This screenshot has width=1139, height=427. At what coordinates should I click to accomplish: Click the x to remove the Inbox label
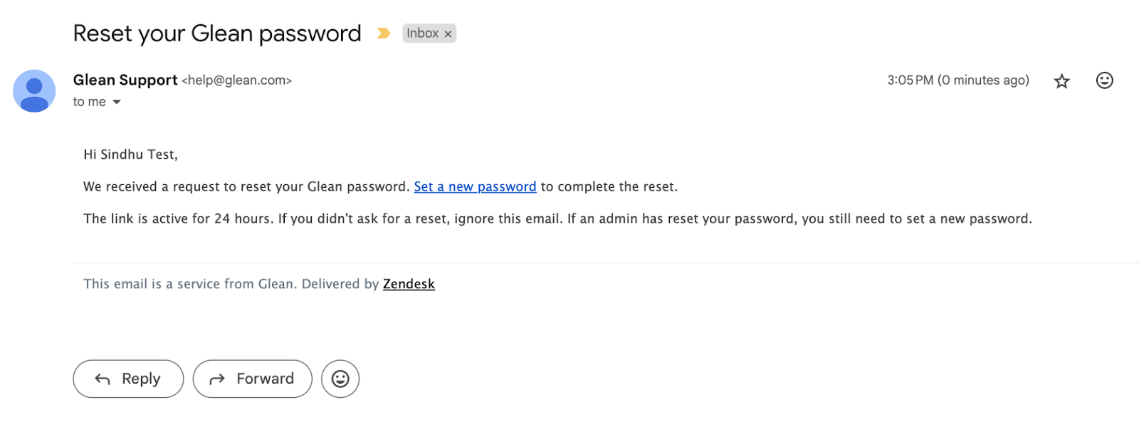pyautogui.click(x=448, y=33)
